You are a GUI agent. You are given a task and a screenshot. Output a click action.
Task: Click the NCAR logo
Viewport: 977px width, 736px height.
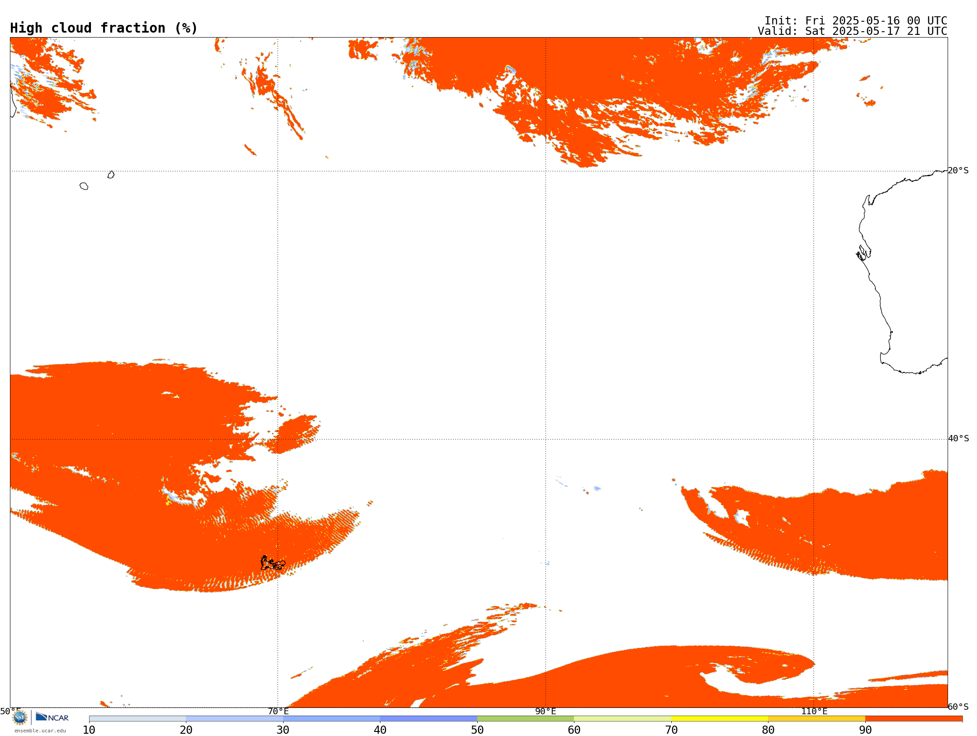52,717
